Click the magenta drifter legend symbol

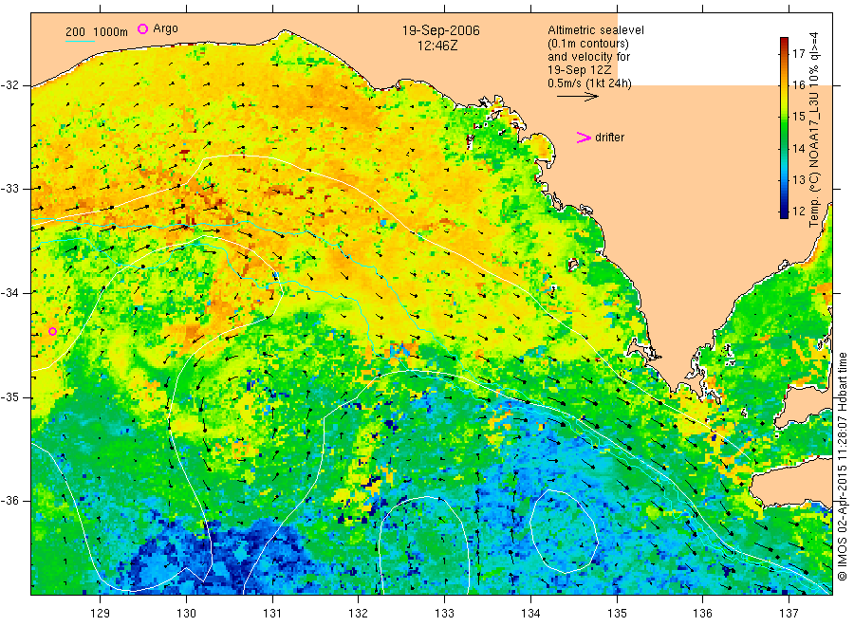click(584, 138)
